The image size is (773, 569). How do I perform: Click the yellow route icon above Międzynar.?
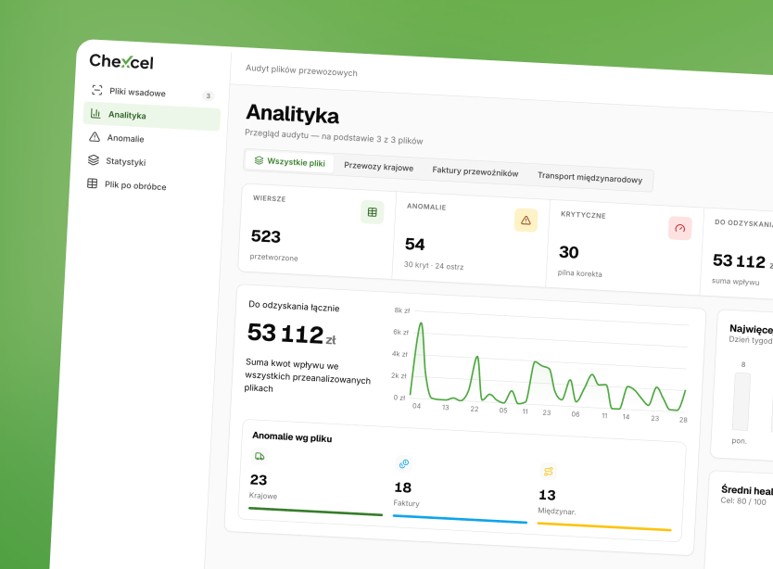(x=548, y=472)
